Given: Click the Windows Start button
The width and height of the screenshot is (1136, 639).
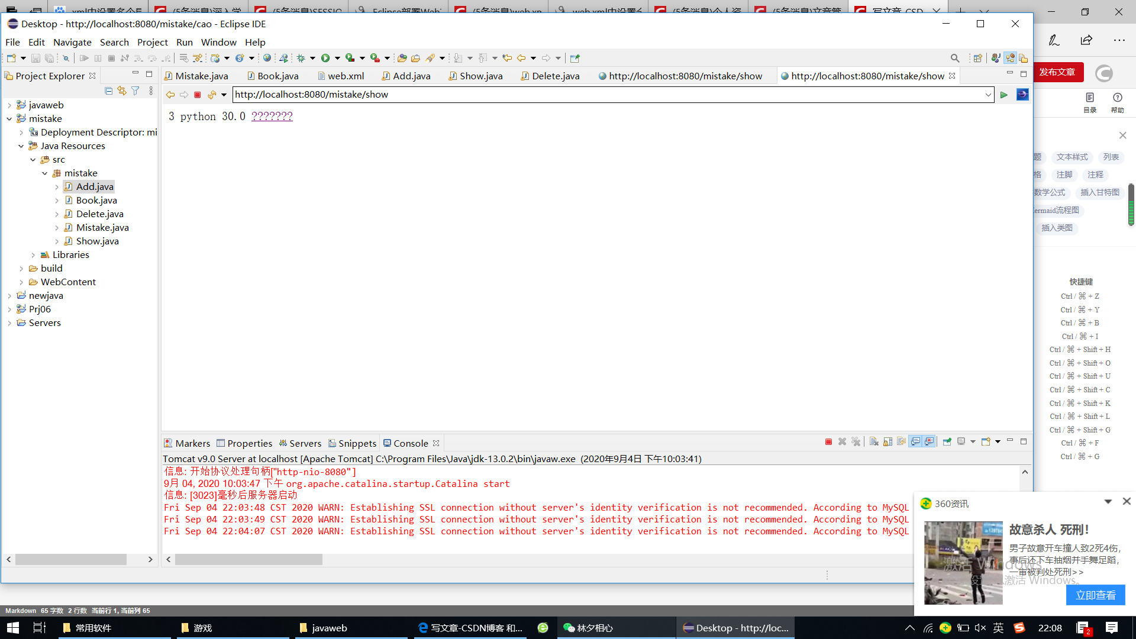Looking at the screenshot, I should 12,628.
